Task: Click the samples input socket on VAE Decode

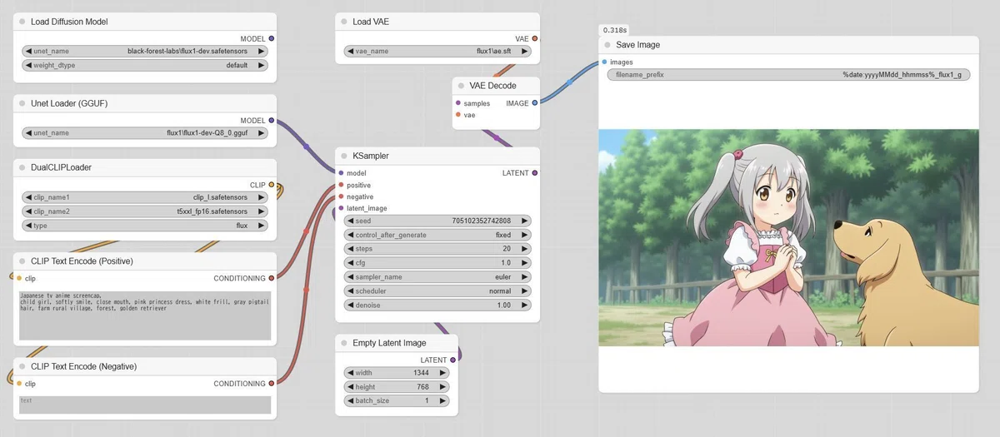Action: (x=458, y=103)
